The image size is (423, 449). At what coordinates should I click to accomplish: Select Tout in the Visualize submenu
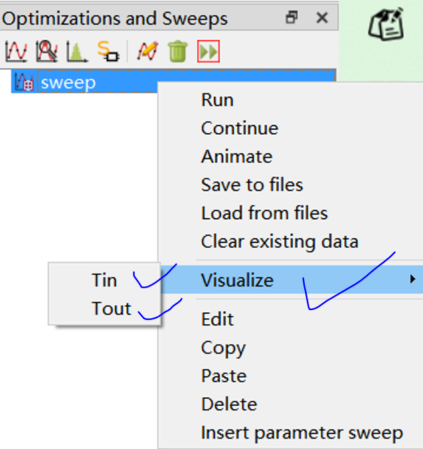(111, 308)
